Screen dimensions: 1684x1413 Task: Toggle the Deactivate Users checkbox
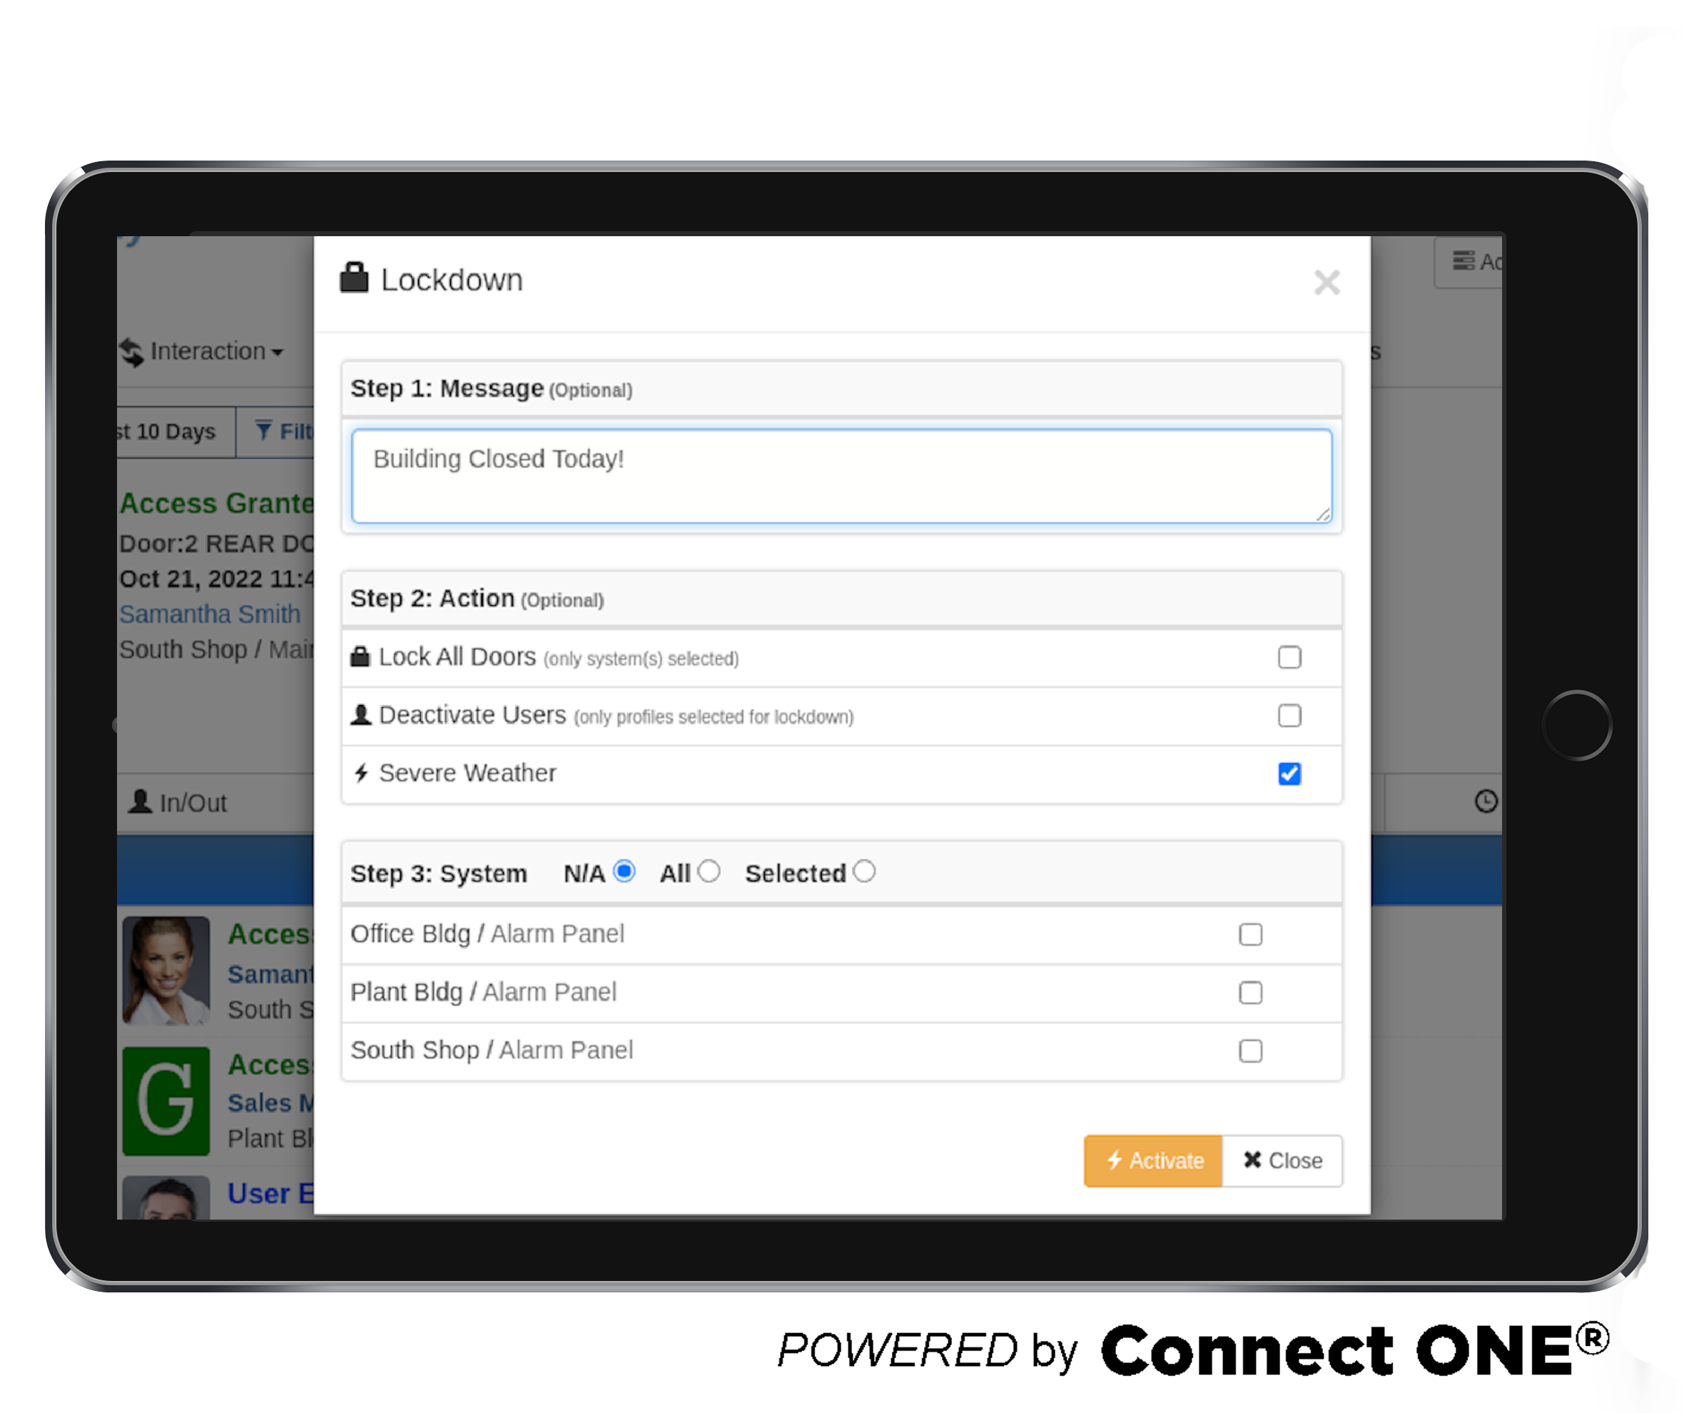[x=1290, y=716]
